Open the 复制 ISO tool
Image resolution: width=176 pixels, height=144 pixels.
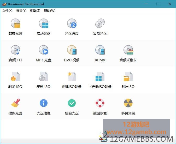point(44,80)
